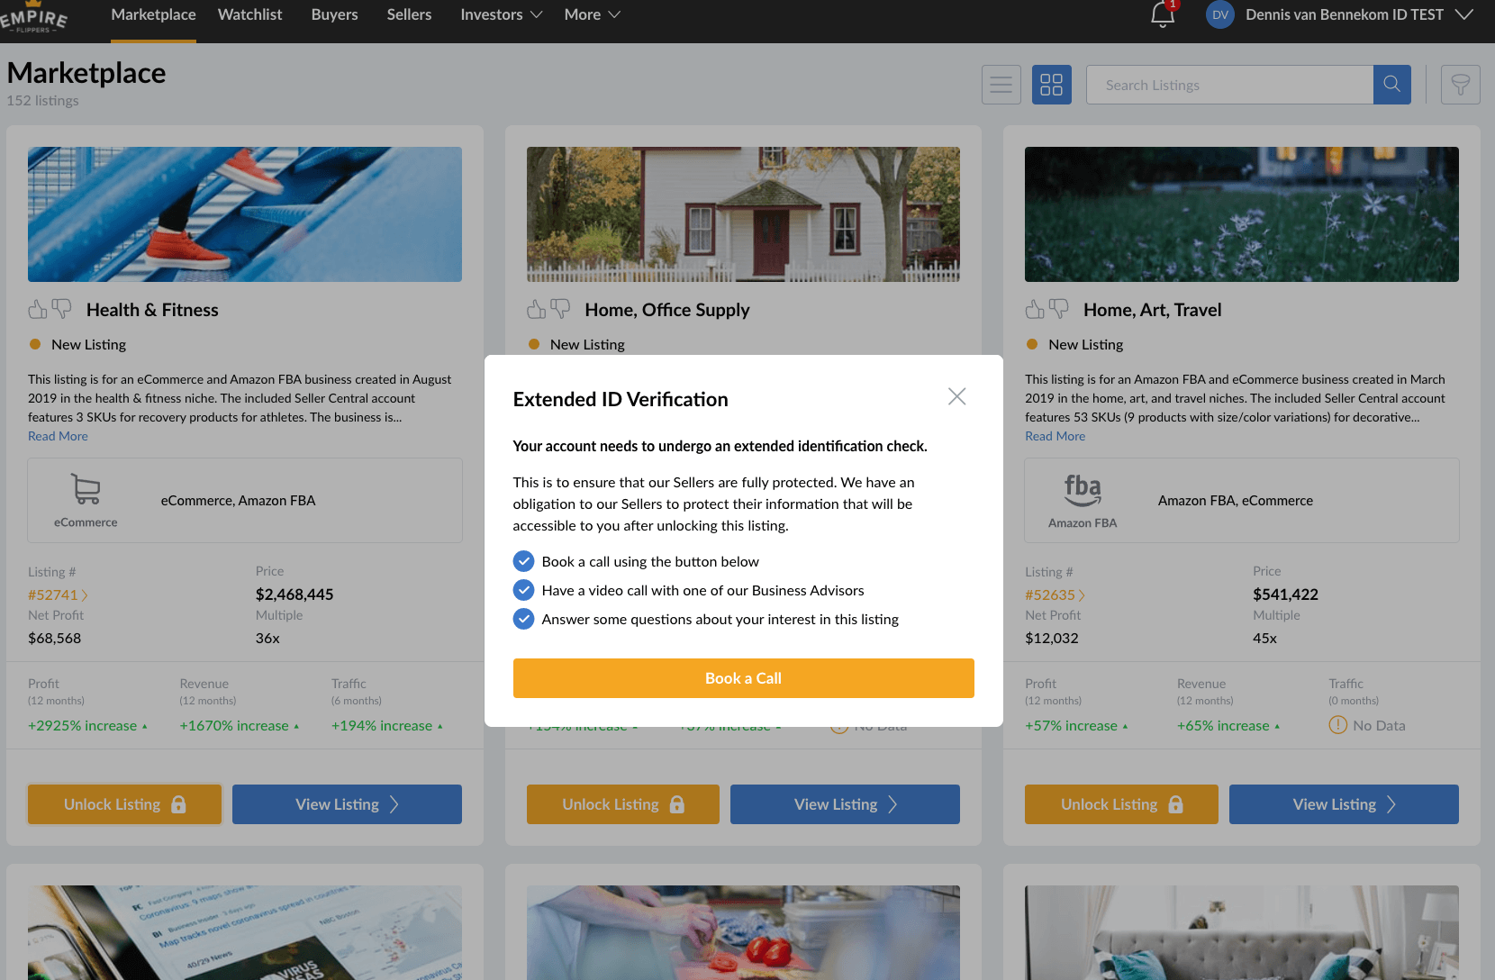View the Home, Art, Travel listing
Screen dimensions: 1495x980
(x=1344, y=804)
